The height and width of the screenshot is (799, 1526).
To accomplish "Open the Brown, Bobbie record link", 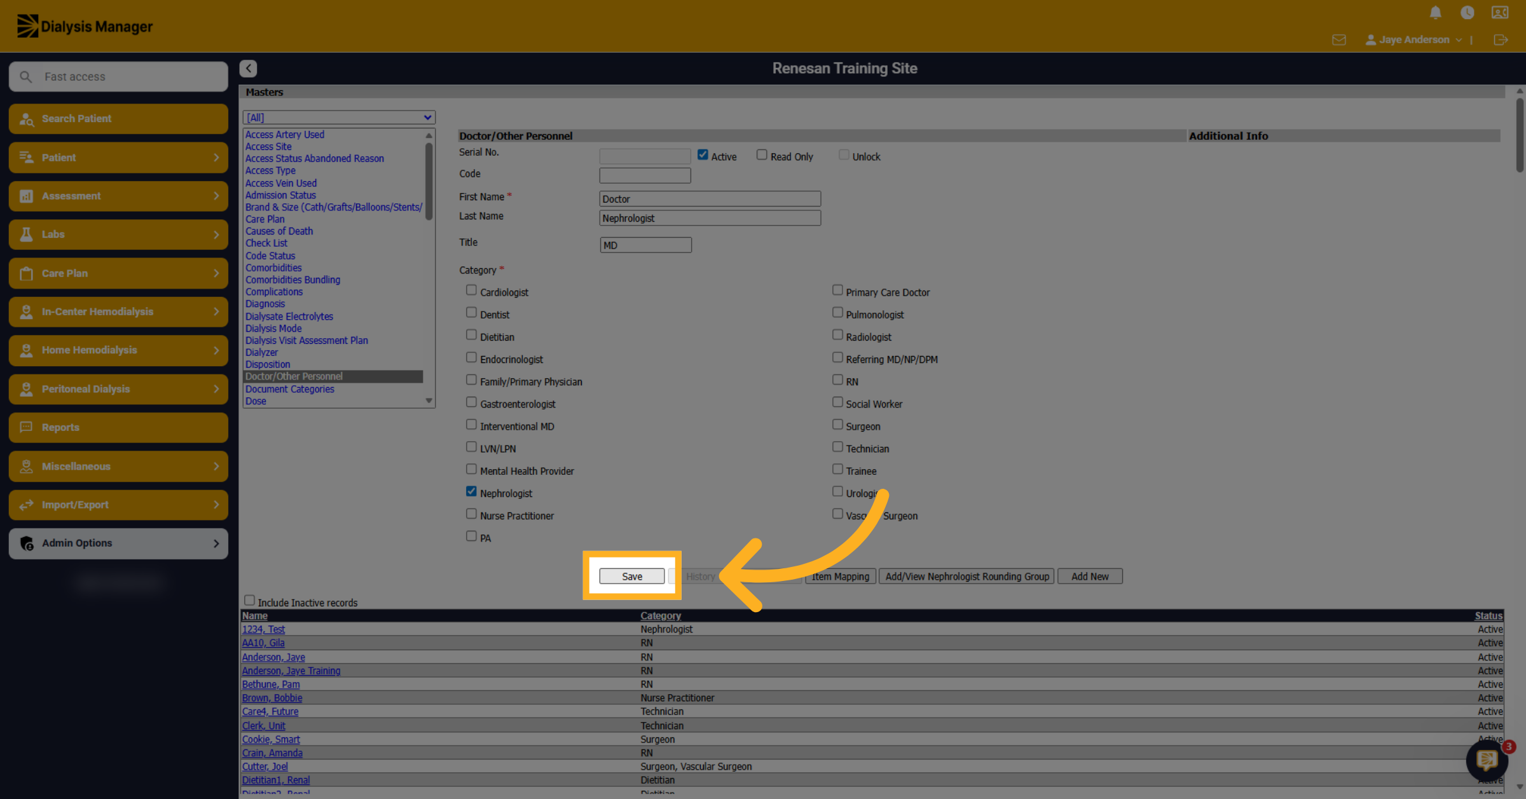I will pos(272,698).
